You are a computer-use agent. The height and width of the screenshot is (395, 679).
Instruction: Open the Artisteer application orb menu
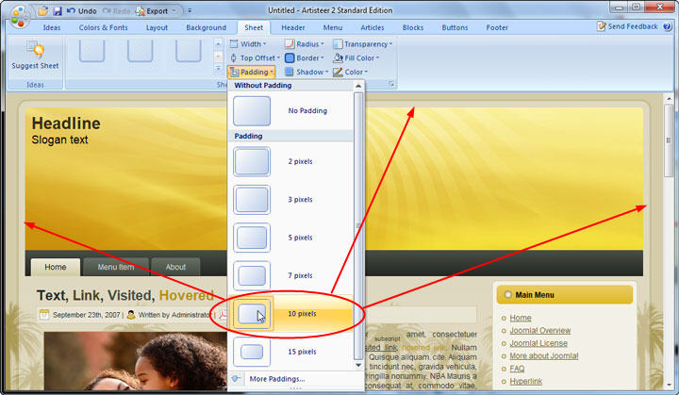click(x=20, y=16)
